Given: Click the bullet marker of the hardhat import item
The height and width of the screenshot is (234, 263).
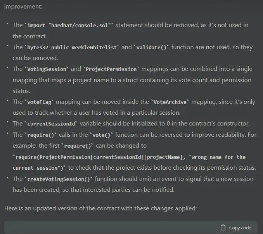Looking at the screenshot, I should click(x=7, y=25).
